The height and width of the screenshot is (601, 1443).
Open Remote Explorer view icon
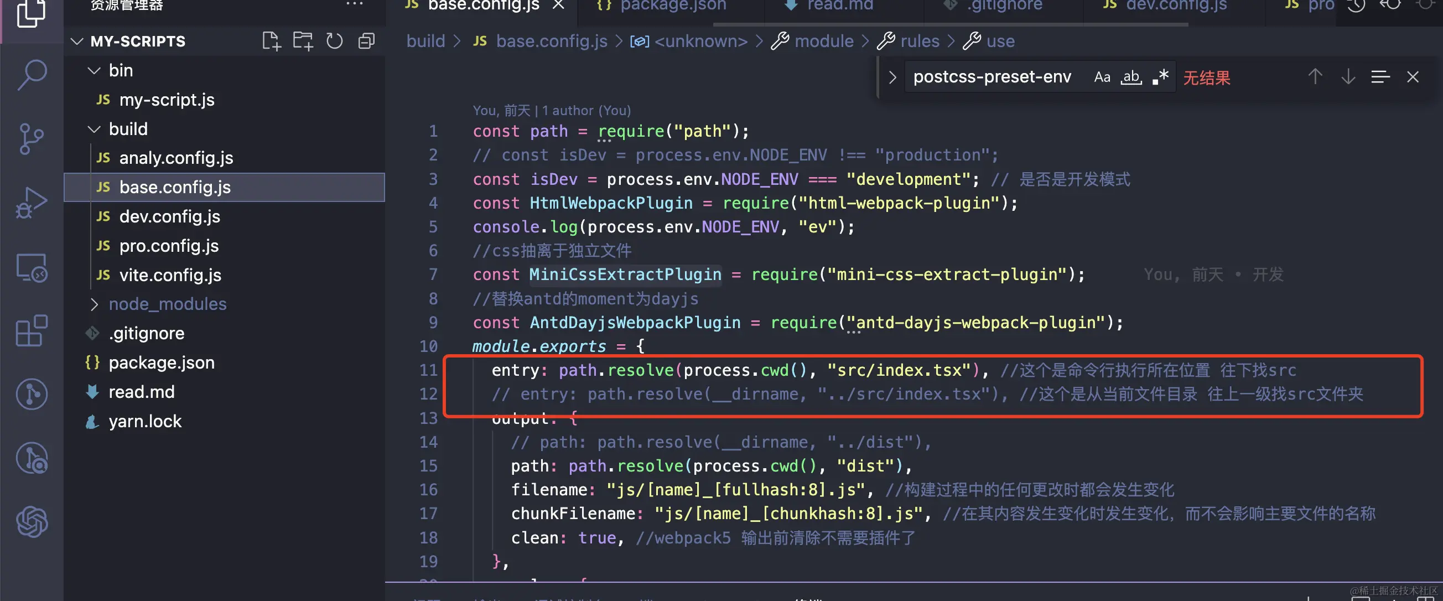tap(32, 268)
